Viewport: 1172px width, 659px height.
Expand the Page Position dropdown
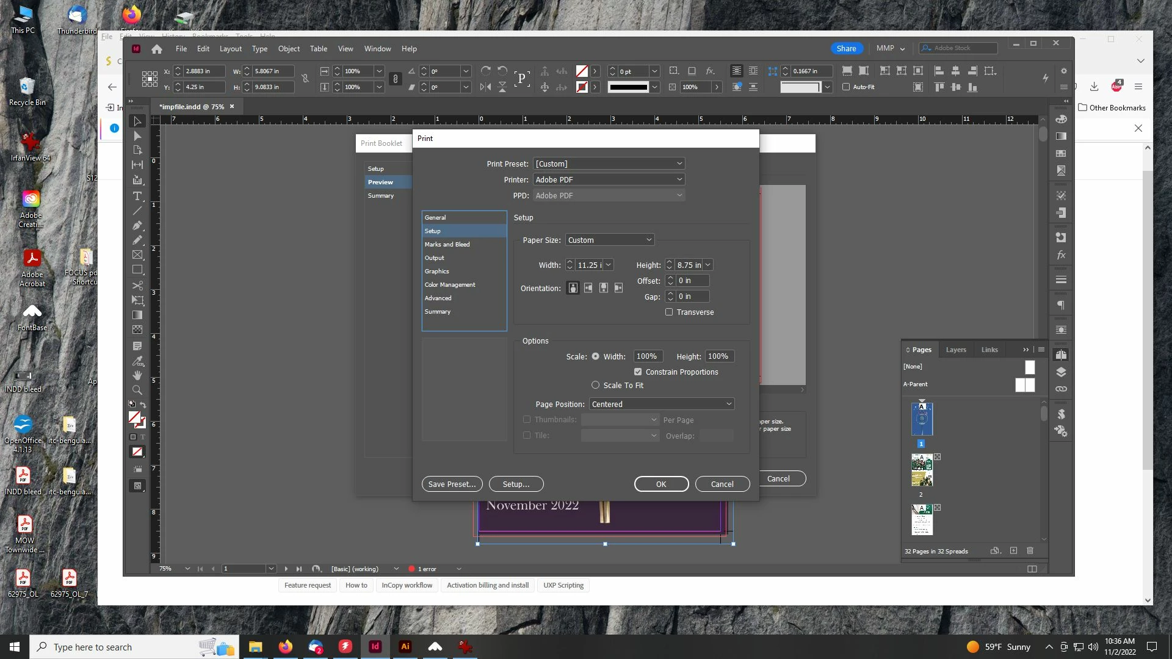(x=661, y=405)
